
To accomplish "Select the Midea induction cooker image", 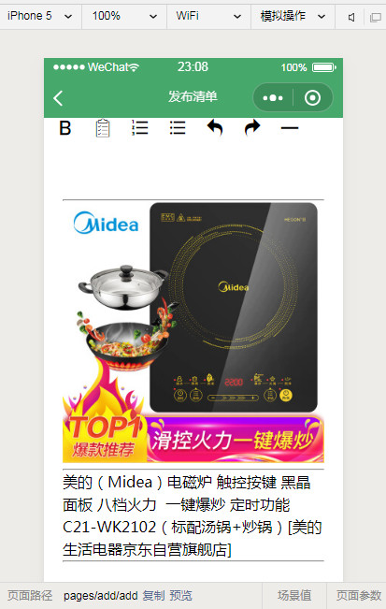I will pos(193,332).
